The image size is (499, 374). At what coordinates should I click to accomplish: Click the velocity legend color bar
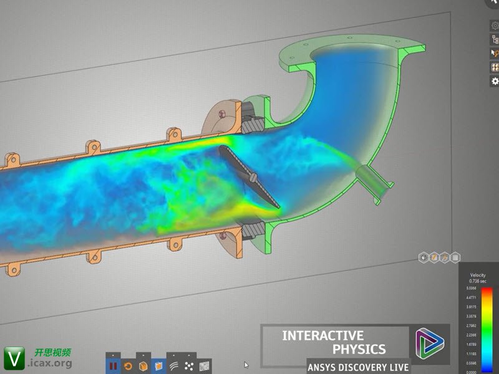(487, 330)
